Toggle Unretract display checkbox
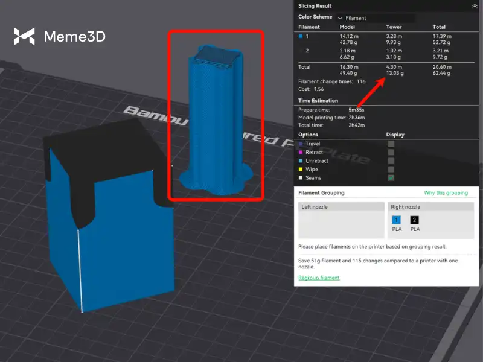Viewport: 483px width, 362px height. [x=391, y=161]
